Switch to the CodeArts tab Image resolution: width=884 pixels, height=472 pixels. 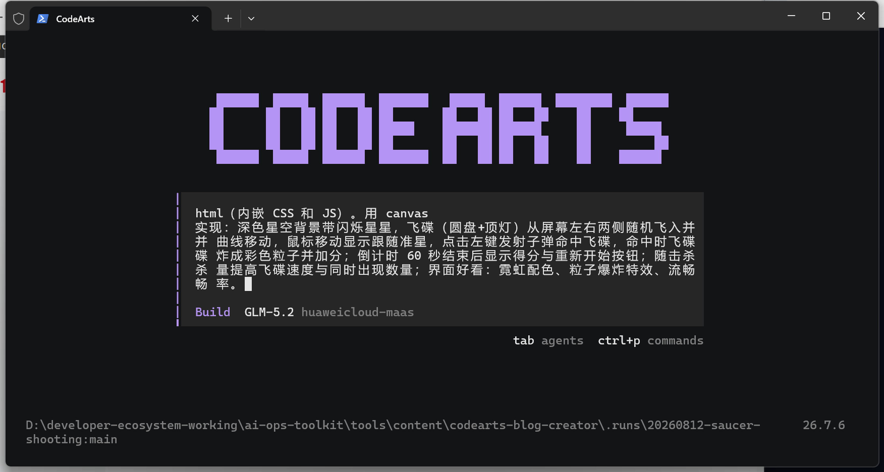pos(120,18)
